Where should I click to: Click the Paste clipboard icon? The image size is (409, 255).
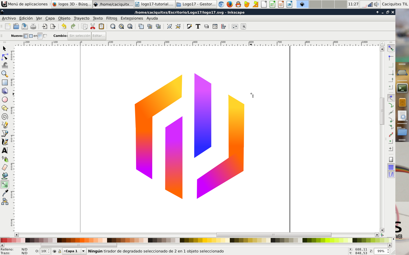[x=101, y=26]
